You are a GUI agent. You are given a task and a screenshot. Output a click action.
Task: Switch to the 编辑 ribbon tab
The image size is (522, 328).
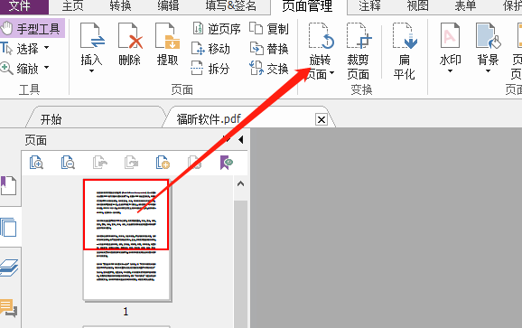tap(168, 6)
